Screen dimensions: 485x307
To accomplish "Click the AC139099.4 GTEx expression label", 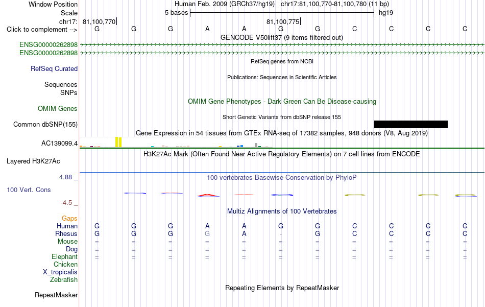I will (59, 144).
